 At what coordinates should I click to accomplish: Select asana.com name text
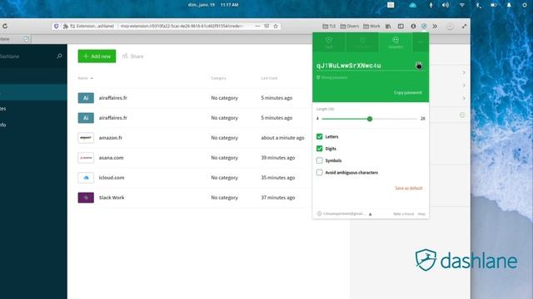(x=111, y=158)
